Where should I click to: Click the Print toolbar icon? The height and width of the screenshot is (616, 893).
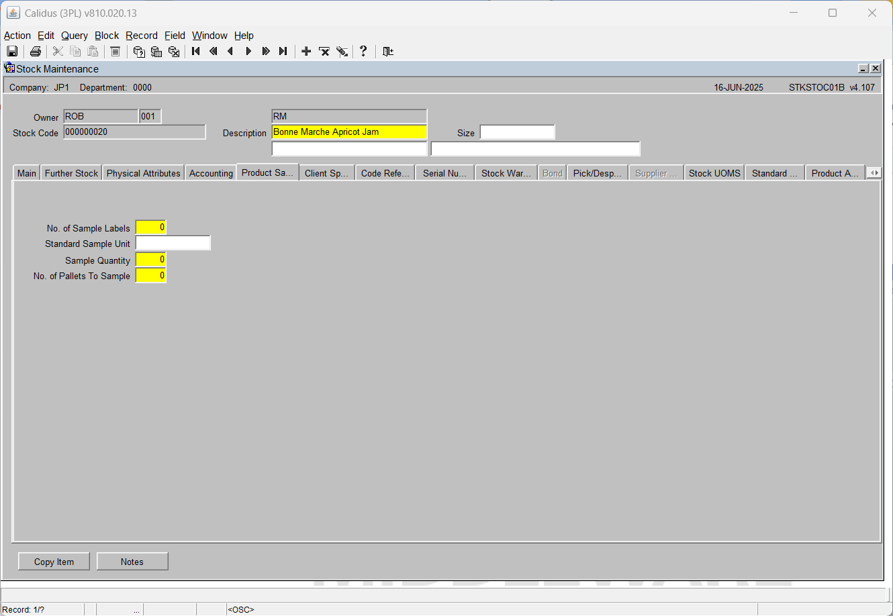[36, 52]
